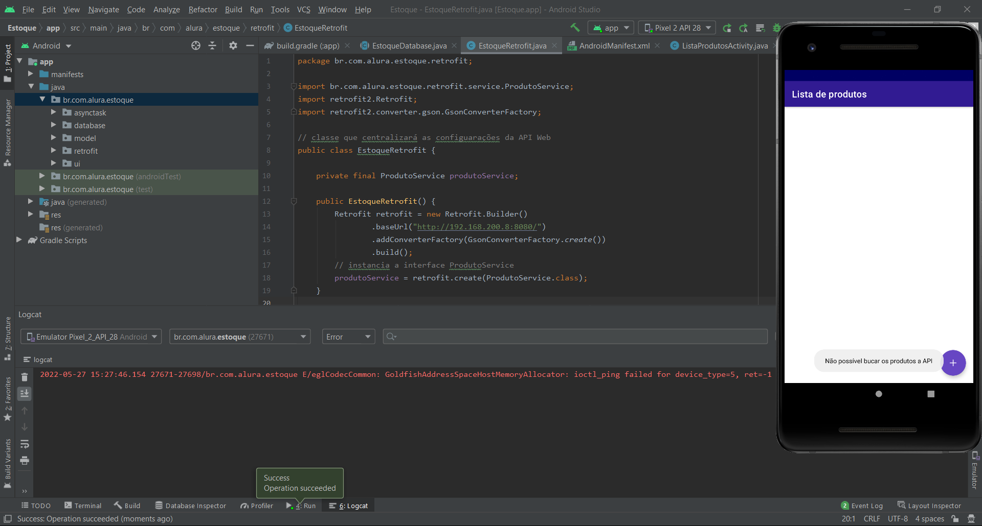Toggle the Project tool window sidebar button

point(8,63)
